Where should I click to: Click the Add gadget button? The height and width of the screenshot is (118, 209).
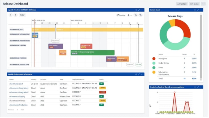(182, 4)
